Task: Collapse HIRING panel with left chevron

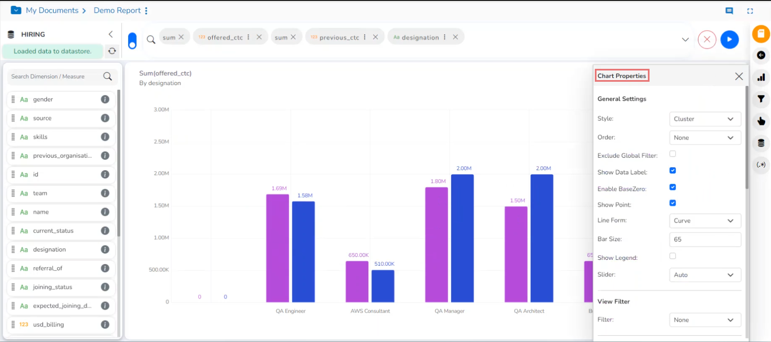Action: click(x=111, y=34)
